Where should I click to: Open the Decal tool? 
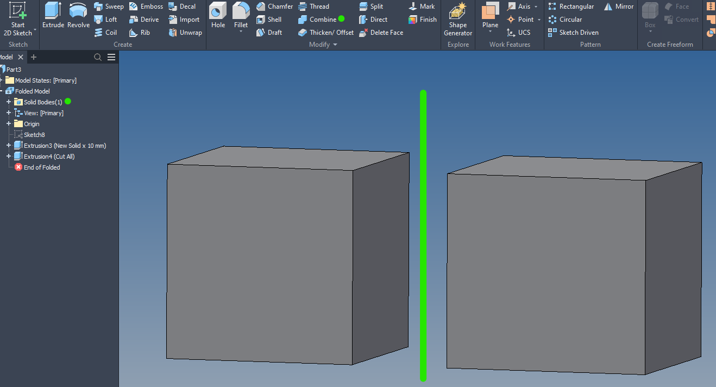coord(182,7)
